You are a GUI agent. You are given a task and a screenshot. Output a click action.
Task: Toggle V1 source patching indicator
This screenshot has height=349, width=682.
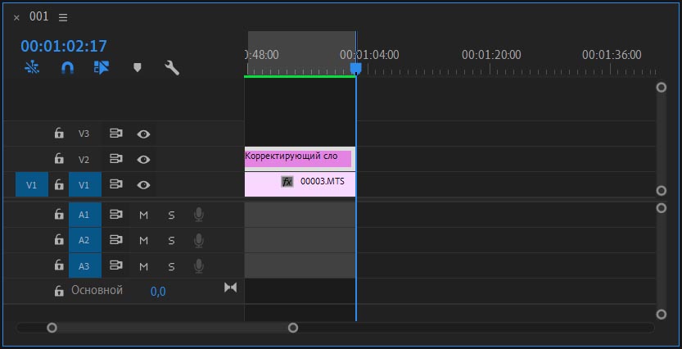32,184
